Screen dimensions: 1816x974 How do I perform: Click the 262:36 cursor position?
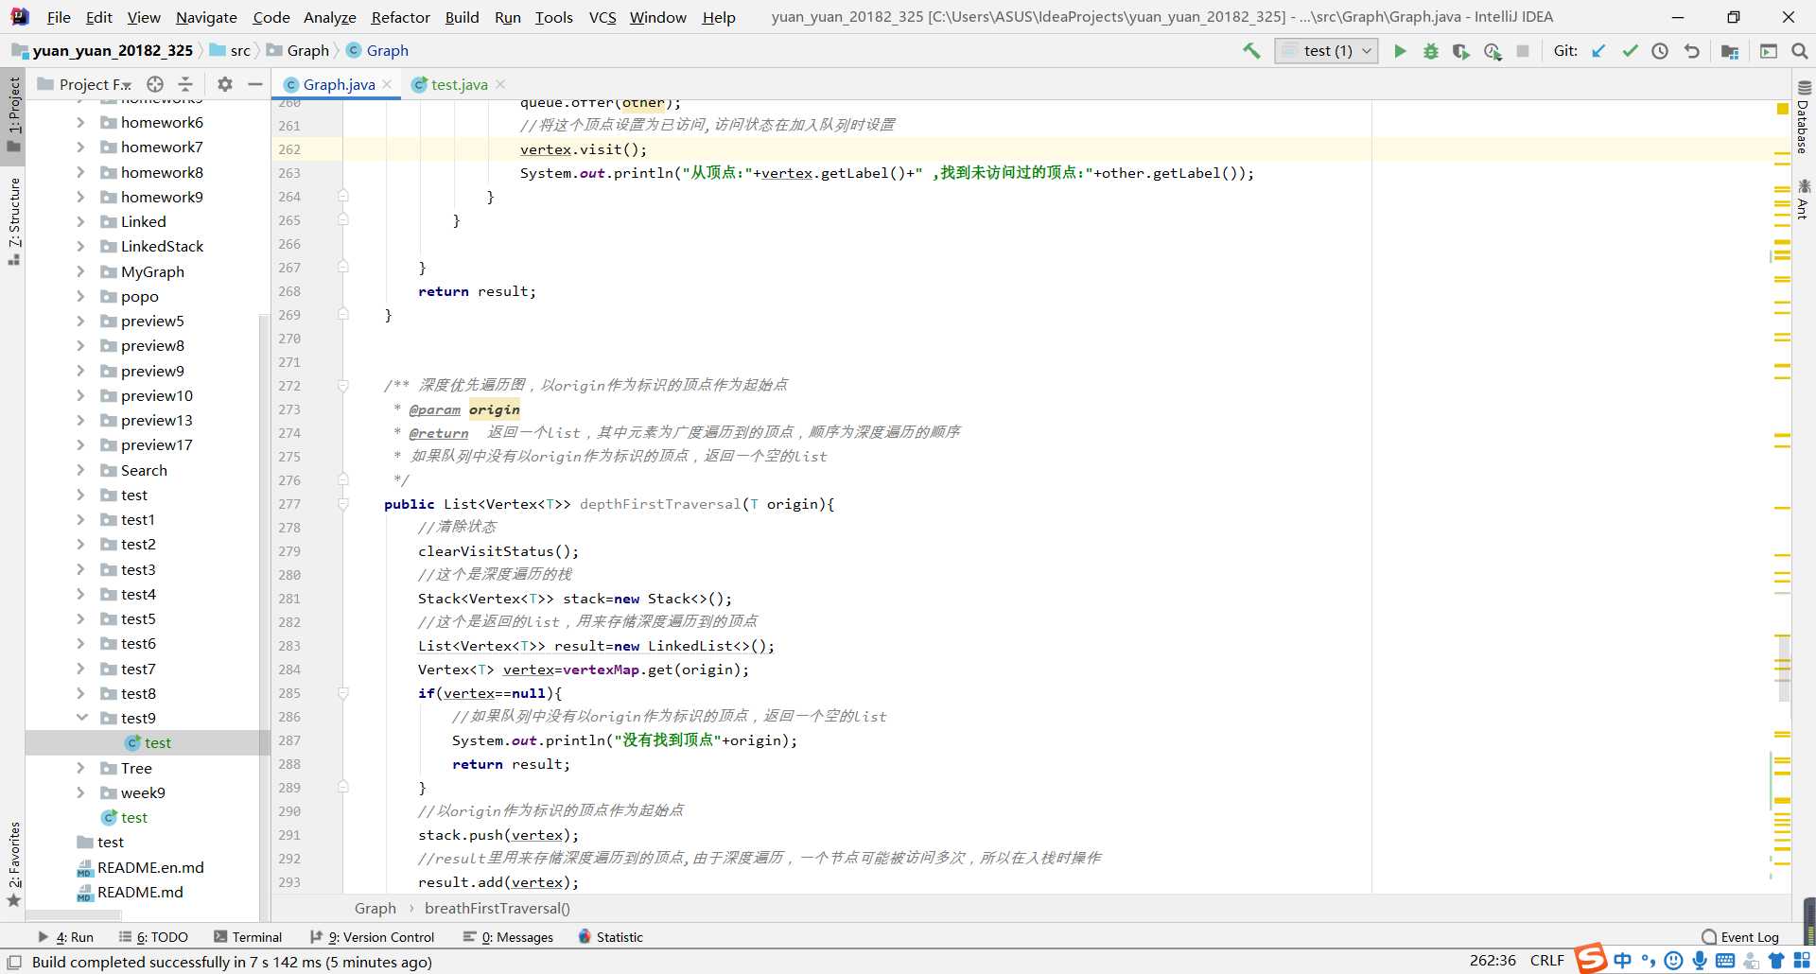coord(1493,961)
